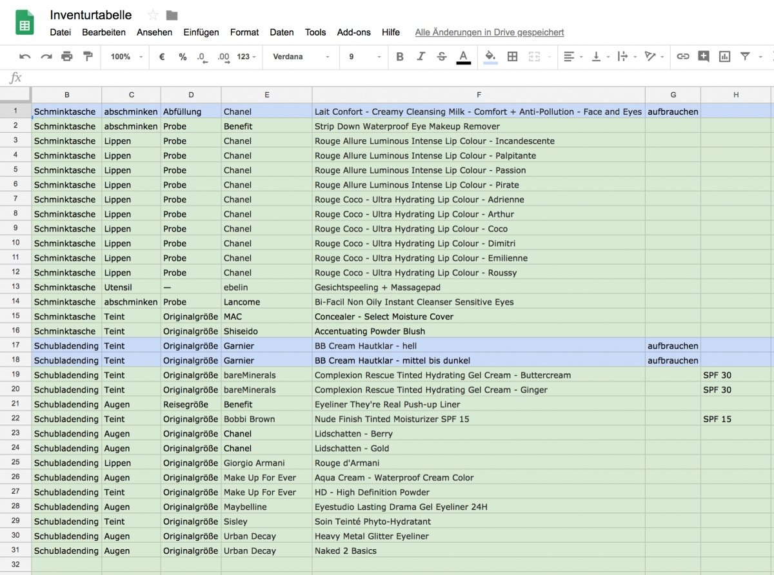
Task: Click the 'Reisegröße' cell
Action: pyautogui.click(x=192, y=405)
